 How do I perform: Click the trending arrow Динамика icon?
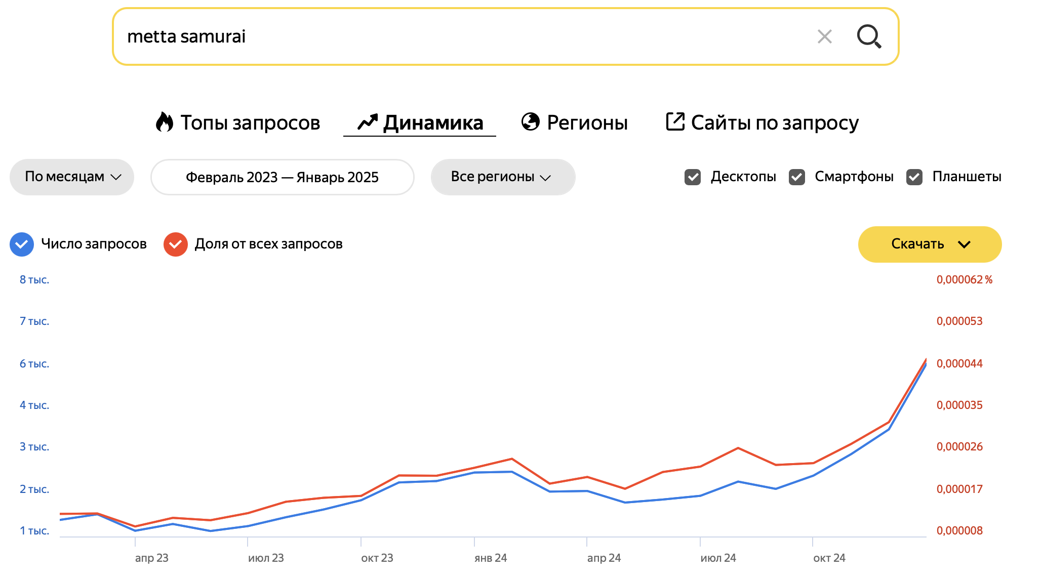coord(368,122)
